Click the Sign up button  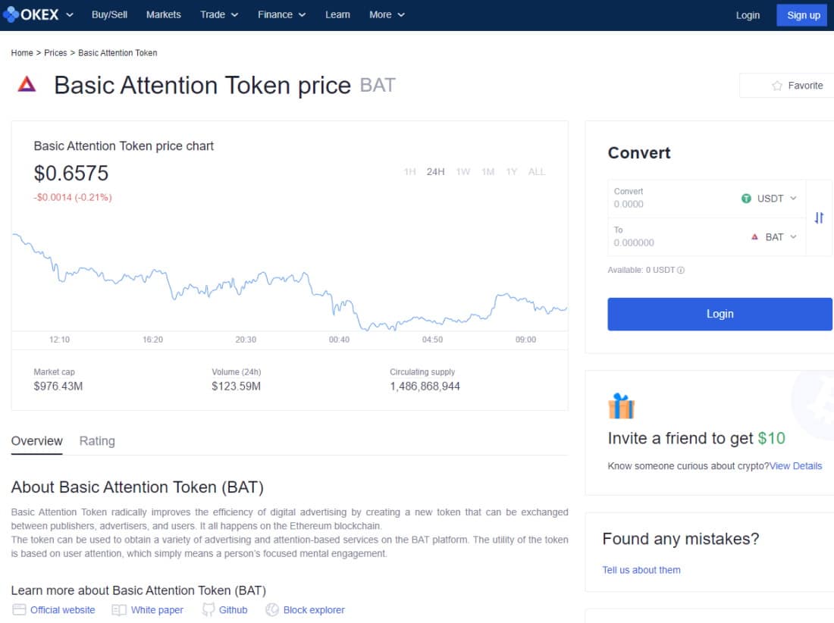[803, 15]
